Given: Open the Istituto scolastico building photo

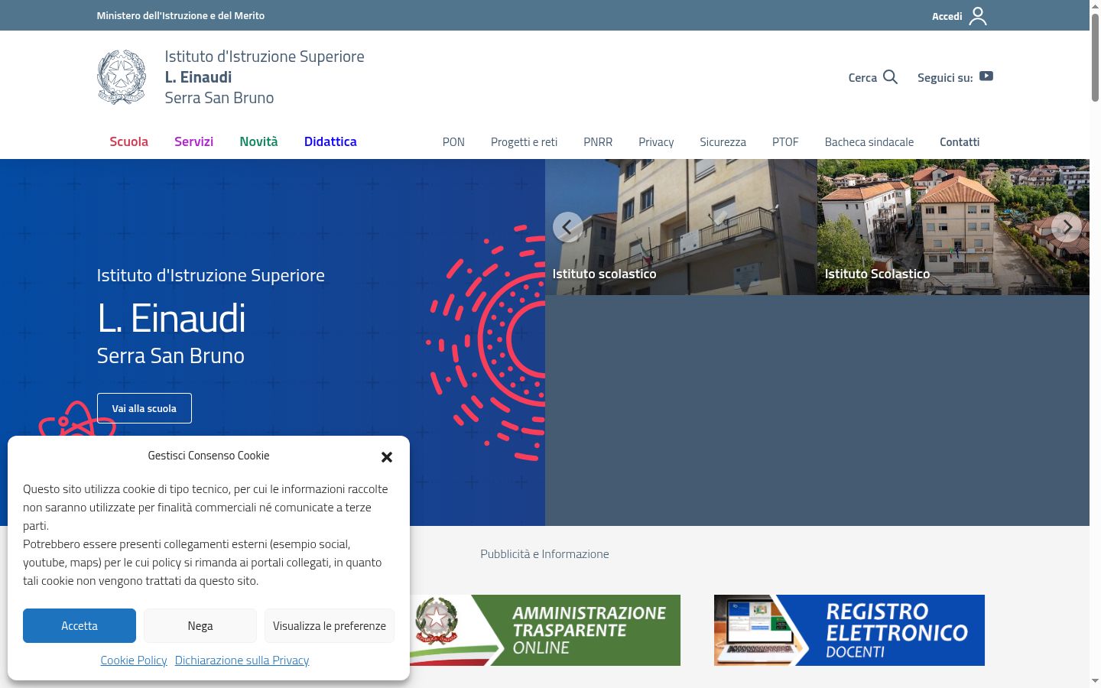Looking at the screenshot, I should click(x=681, y=227).
